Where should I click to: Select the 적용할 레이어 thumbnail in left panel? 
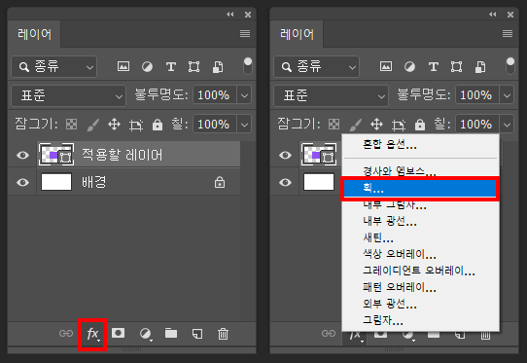pyautogui.click(x=56, y=155)
